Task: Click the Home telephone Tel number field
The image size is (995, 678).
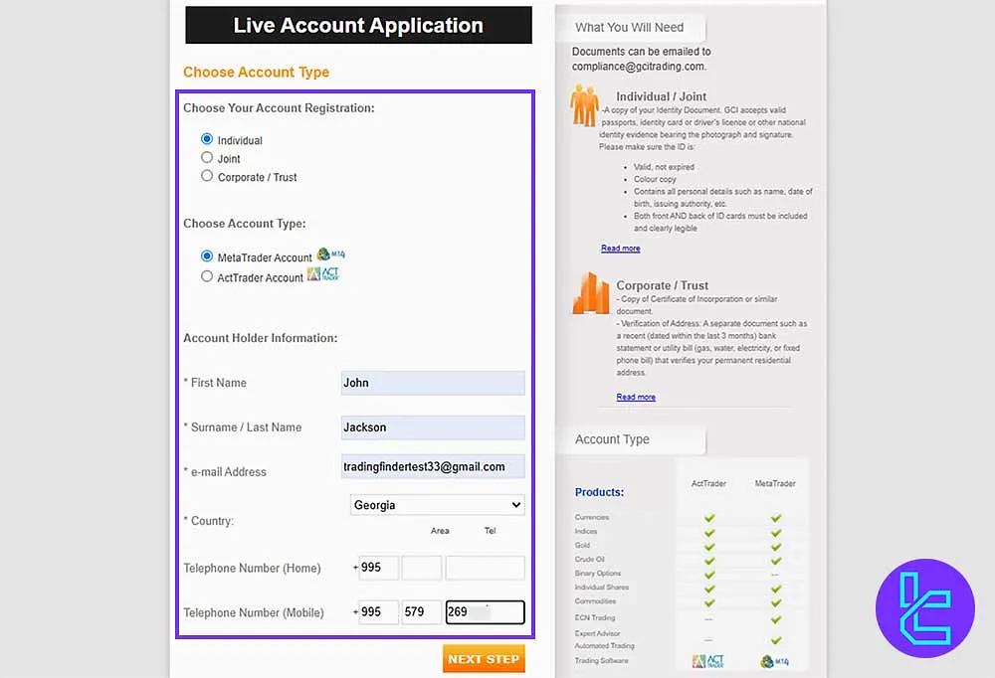Action: click(485, 568)
